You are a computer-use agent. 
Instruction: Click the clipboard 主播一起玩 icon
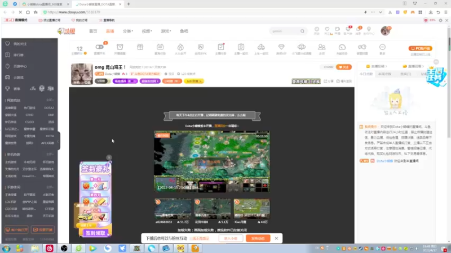[x=241, y=47]
